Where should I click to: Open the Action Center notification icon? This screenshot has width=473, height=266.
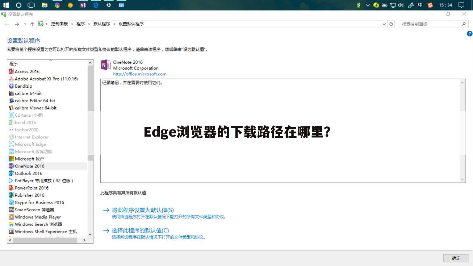click(461, 5)
